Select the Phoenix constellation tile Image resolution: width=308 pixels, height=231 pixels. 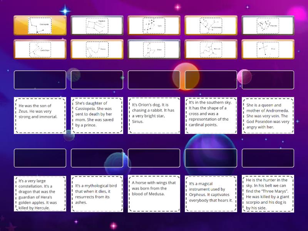pyautogui.click(x=268, y=25)
